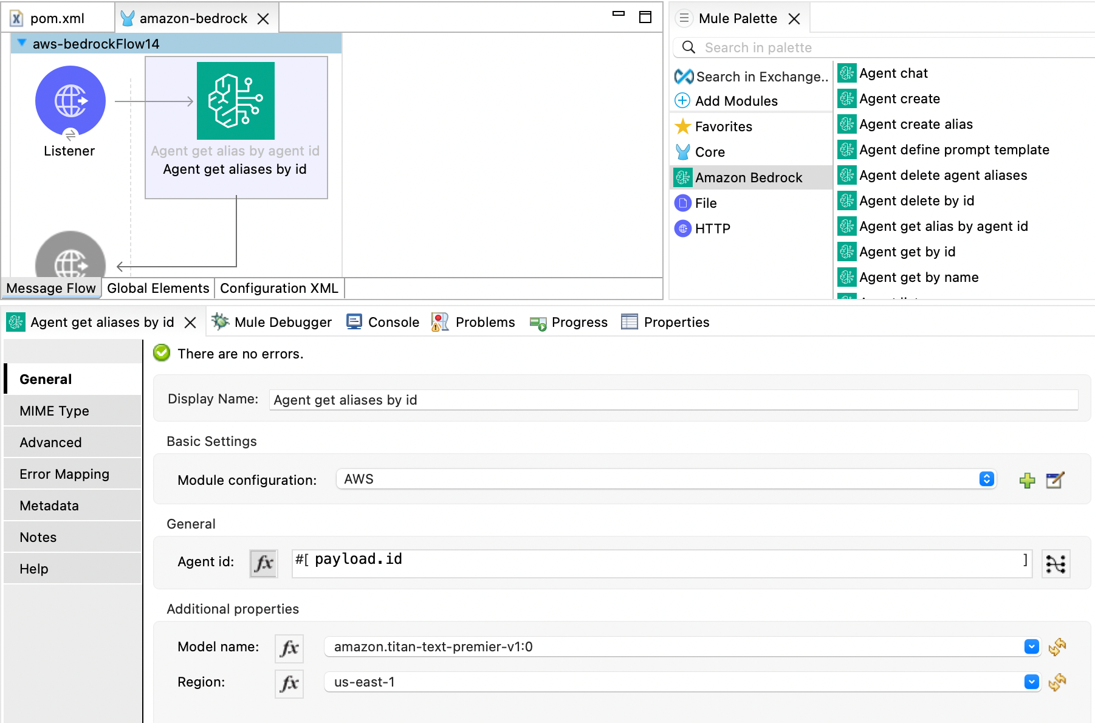1095x723 pixels.
Task: Select the Help properties section
Action: coord(73,569)
